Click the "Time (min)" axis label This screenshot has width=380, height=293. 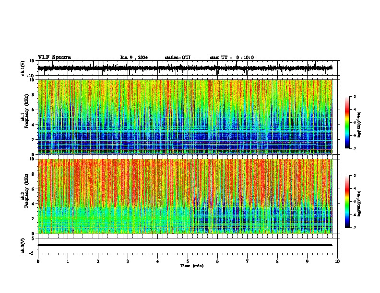[x=192, y=266]
